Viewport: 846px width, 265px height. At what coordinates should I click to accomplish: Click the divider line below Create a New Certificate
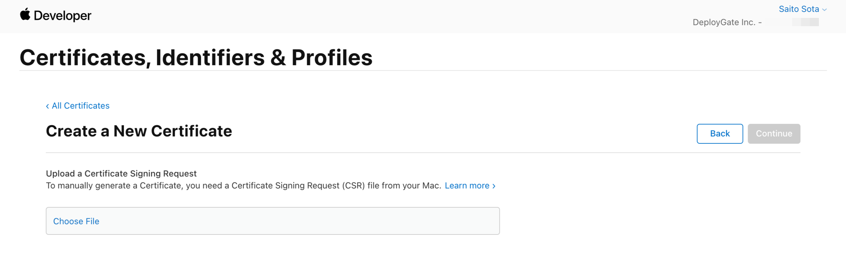(x=423, y=153)
